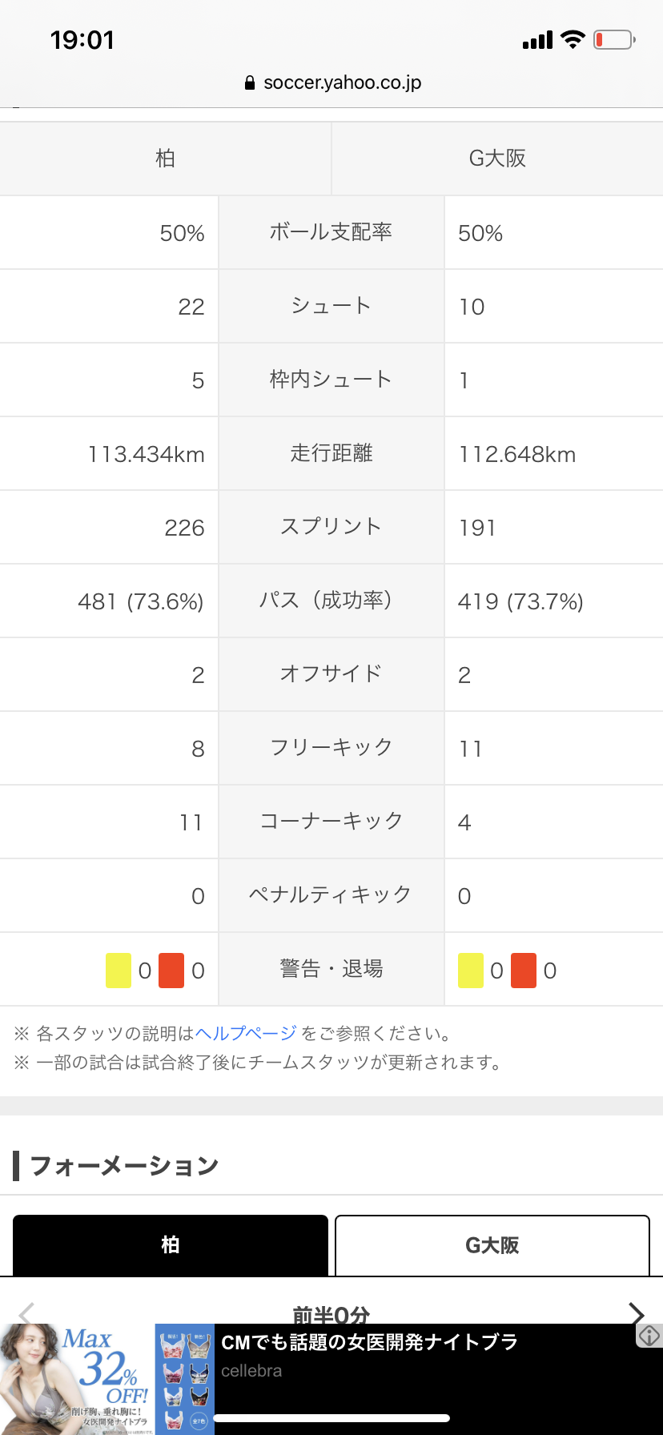Viewport: 663px width, 1435px height.
Task: Switch to the G大阪 formation tab
Action: (x=492, y=1245)
